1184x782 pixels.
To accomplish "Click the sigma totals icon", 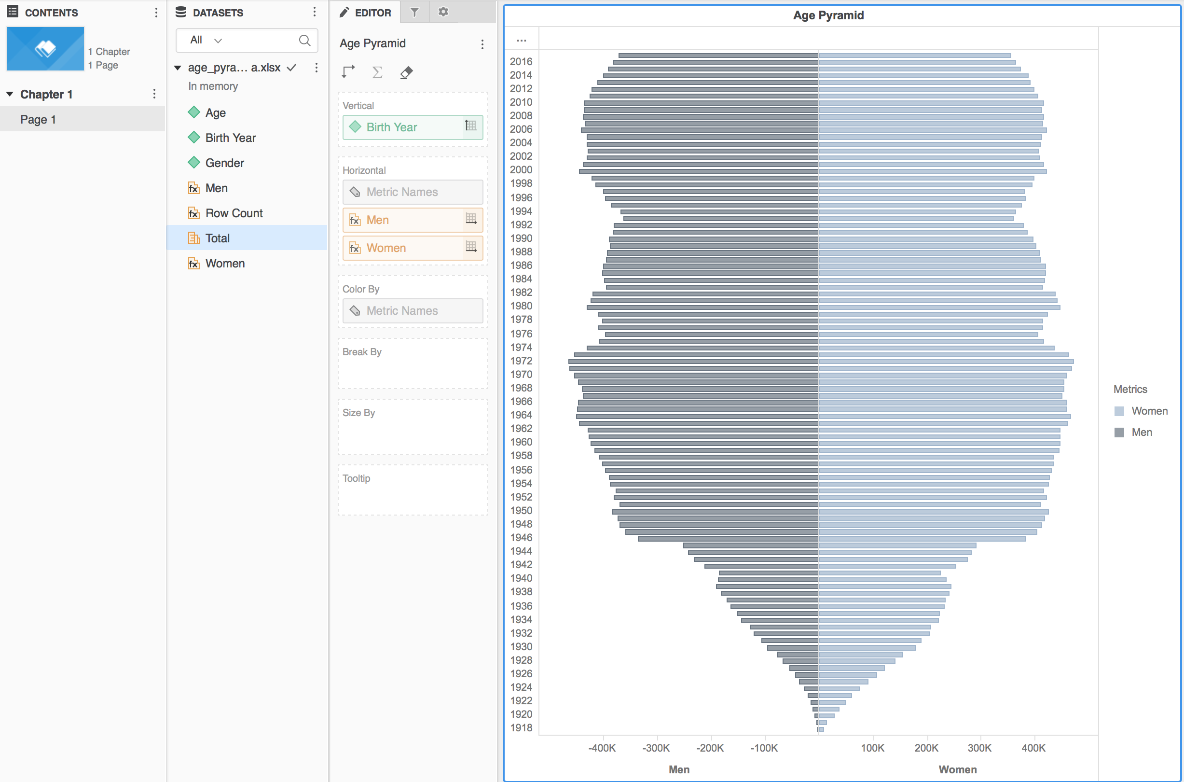I will pos(377,72).
